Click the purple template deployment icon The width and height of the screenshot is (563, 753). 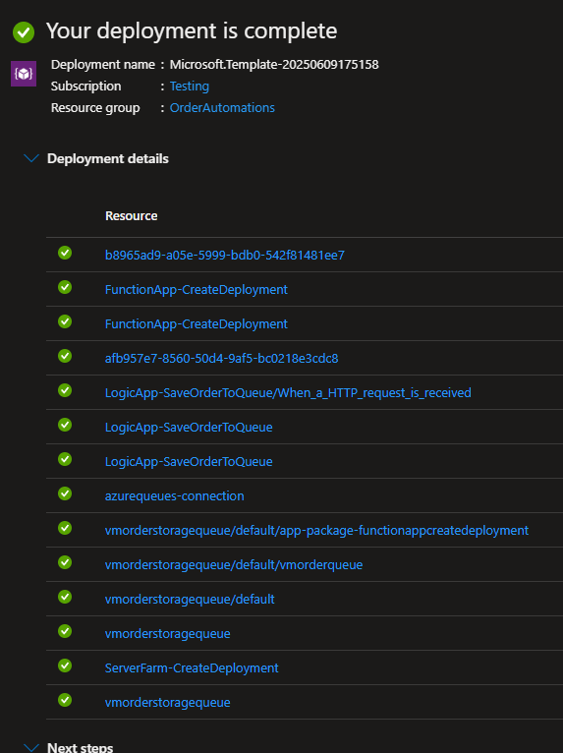click(x=24, y=74)
